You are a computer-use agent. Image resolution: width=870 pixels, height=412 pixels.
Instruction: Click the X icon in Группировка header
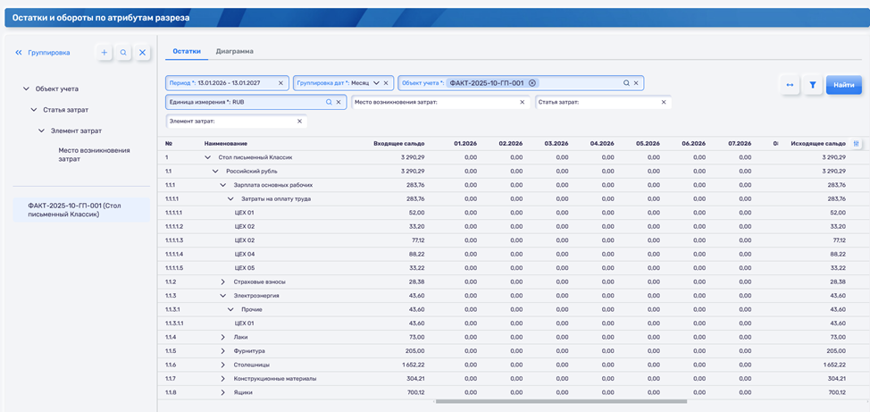pyautogui.click(x=142, y=53)
